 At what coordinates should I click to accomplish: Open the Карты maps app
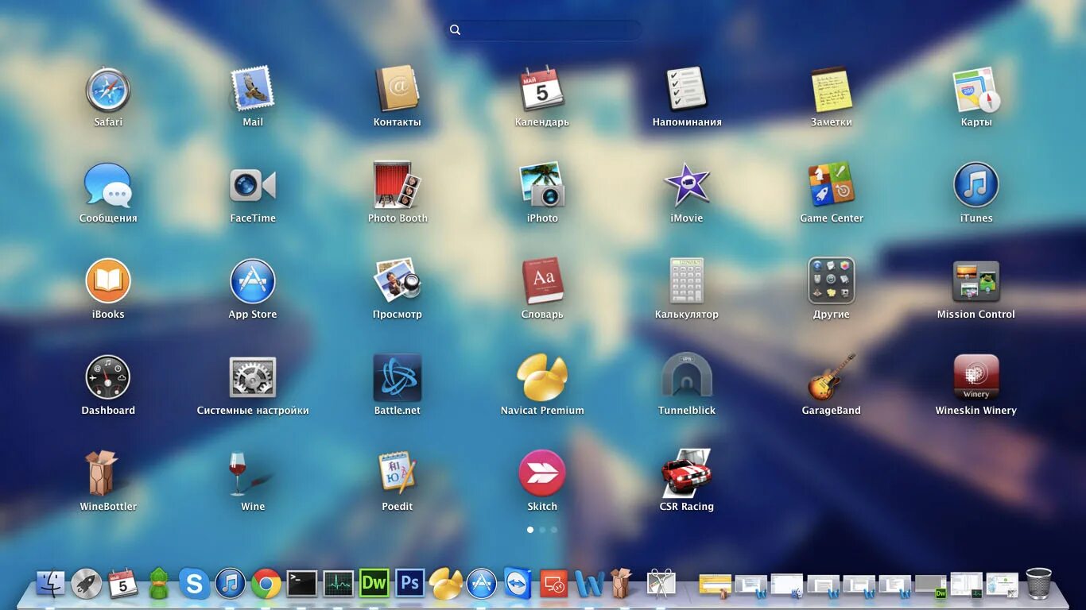[x=976, y=90]
